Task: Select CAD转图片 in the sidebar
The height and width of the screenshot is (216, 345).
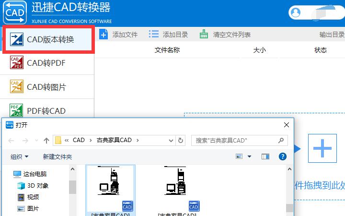Action: 47,87
